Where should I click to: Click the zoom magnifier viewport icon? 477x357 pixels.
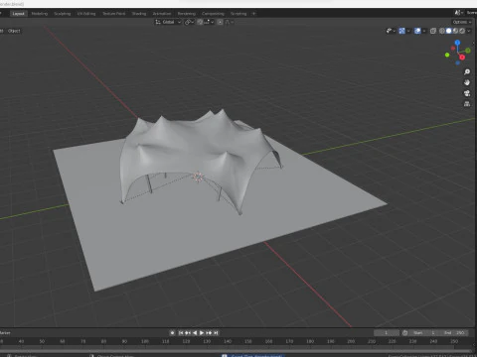point(467,71)
